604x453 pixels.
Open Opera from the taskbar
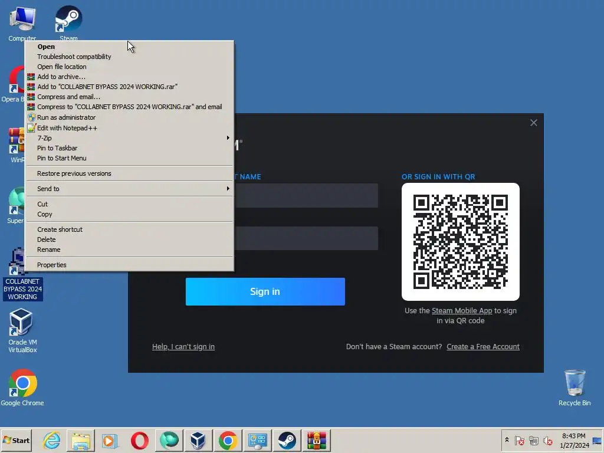pyautogui.click(x=139, y=440)
